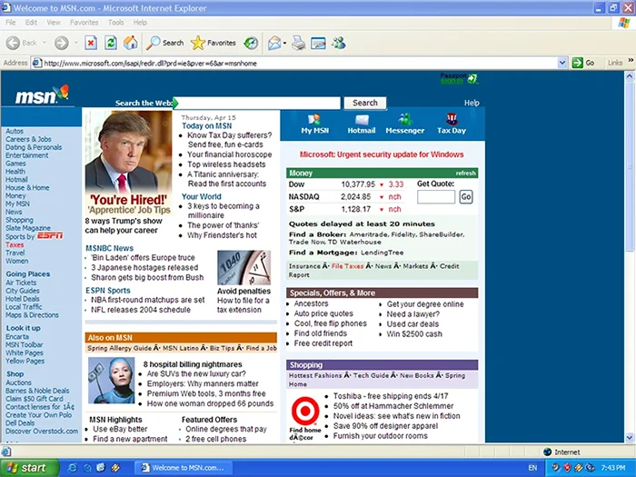This screenshot has width=636, height=477.
Task: Expand the Forward button history dropdown arrow
Action: click(x=75, y=43)
